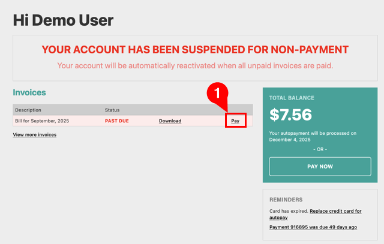Click the REMINDERS panel heading
The image size is (384, 244).
click(286, 200)
